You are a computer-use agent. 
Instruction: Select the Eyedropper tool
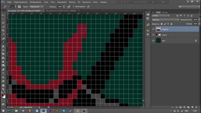[3, 34]
